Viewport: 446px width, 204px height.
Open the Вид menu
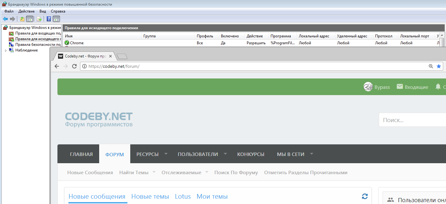[43, 11]
